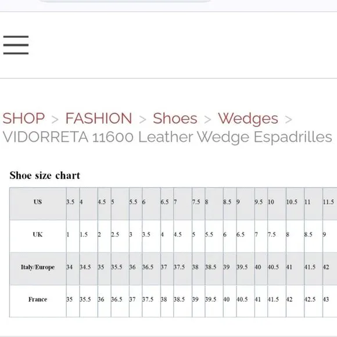This screenshot has width=337, height=337.
Task: Click the Italy/Europe row header
Action: pos(38,268)
